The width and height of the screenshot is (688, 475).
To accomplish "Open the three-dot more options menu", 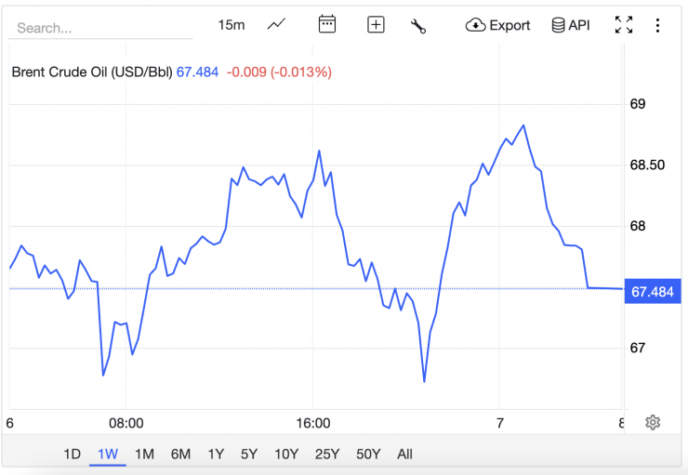I will [x=658, y=25].
